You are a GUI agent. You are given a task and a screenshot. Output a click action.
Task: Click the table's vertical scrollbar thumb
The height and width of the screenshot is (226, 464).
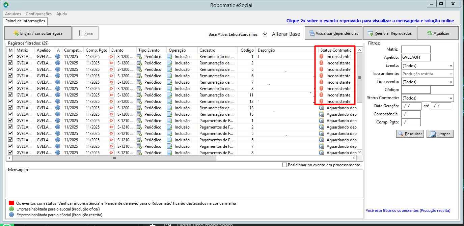[359, 77]
